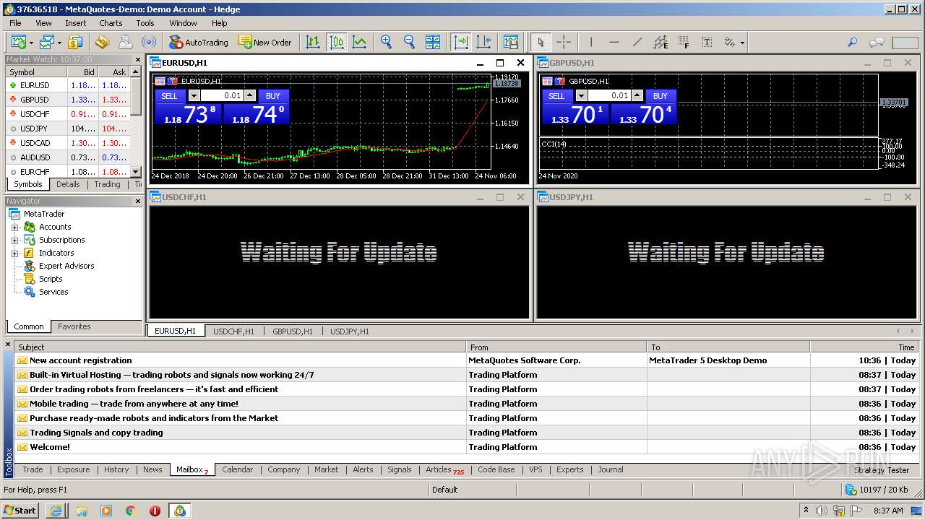The width and height of the screenshot is (925, 520).
Task: Zoom out on the chart
Action: coord(410,42)
